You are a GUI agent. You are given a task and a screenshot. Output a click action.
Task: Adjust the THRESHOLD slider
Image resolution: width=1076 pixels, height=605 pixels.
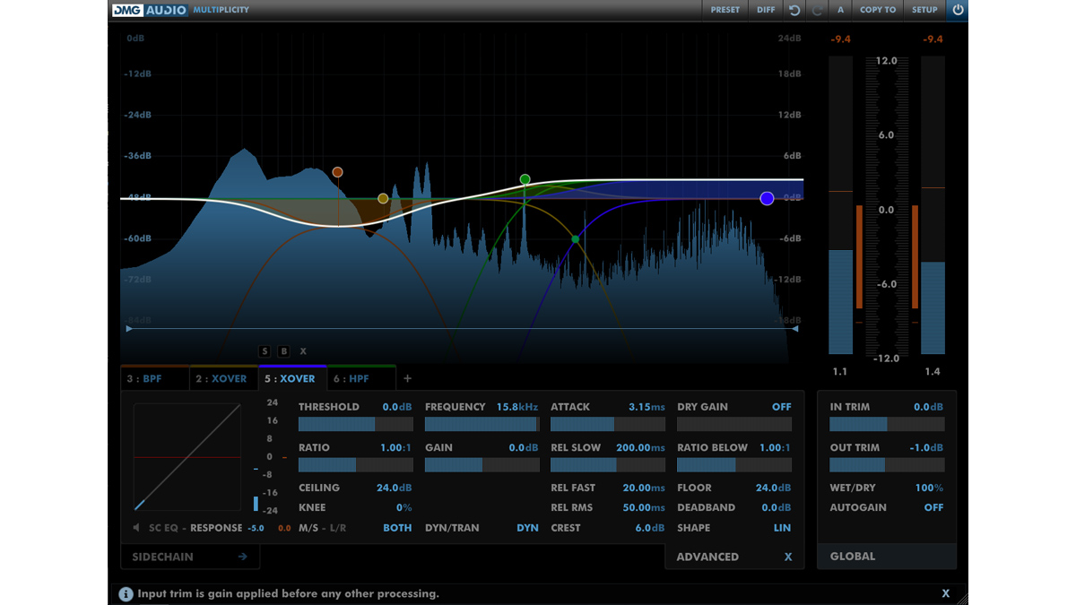point(355,424)
